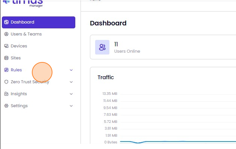Click the Insights document icon
This screenshot has width=236, height=149.
pos(6,94)
